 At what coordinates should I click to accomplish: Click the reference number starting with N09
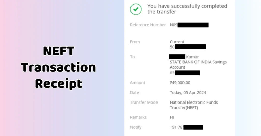coord(189,25)
